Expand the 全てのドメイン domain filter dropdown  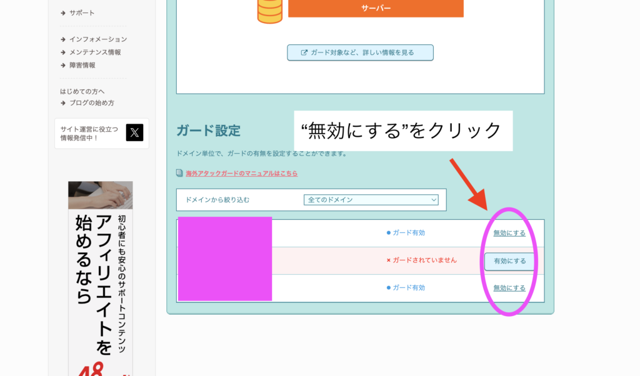371,200
